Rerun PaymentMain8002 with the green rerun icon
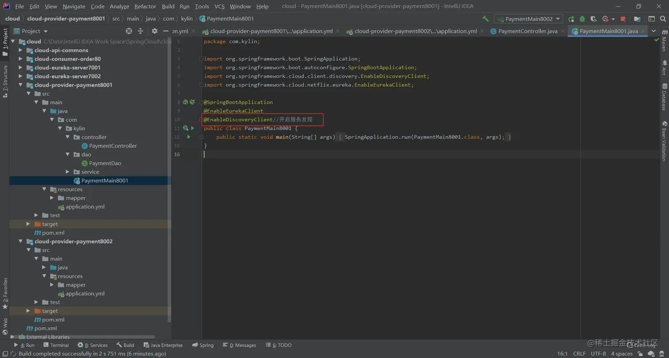This screenshot has height=358, width=669. click(x=571, y=19)
